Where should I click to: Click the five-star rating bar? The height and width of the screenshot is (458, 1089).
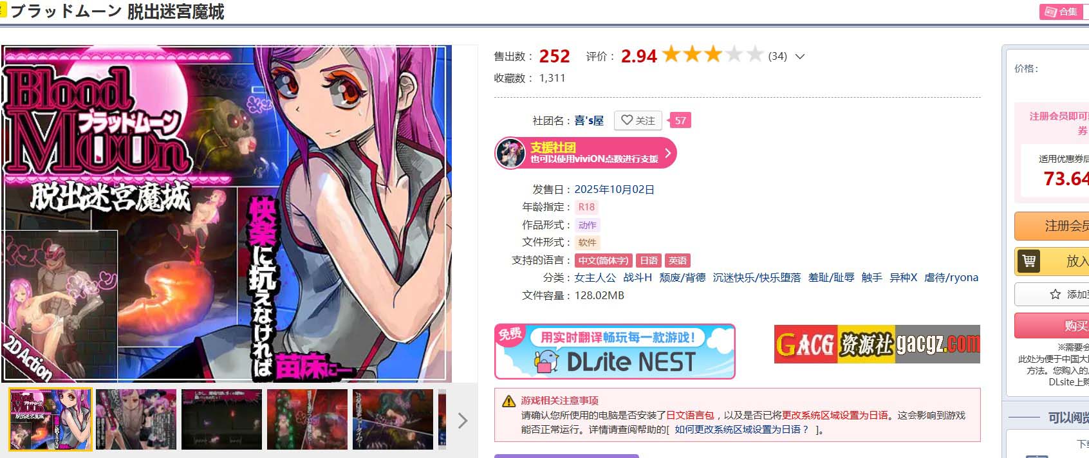(712, 55)
